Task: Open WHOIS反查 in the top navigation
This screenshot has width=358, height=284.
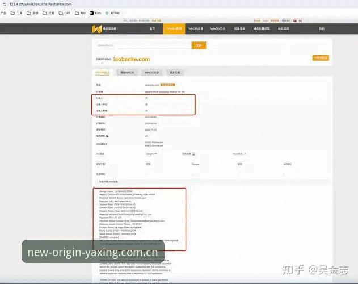Action: click(196, 29)
